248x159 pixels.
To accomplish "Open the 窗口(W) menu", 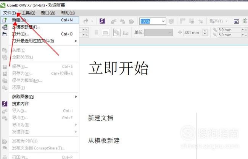I will point(48,13).
